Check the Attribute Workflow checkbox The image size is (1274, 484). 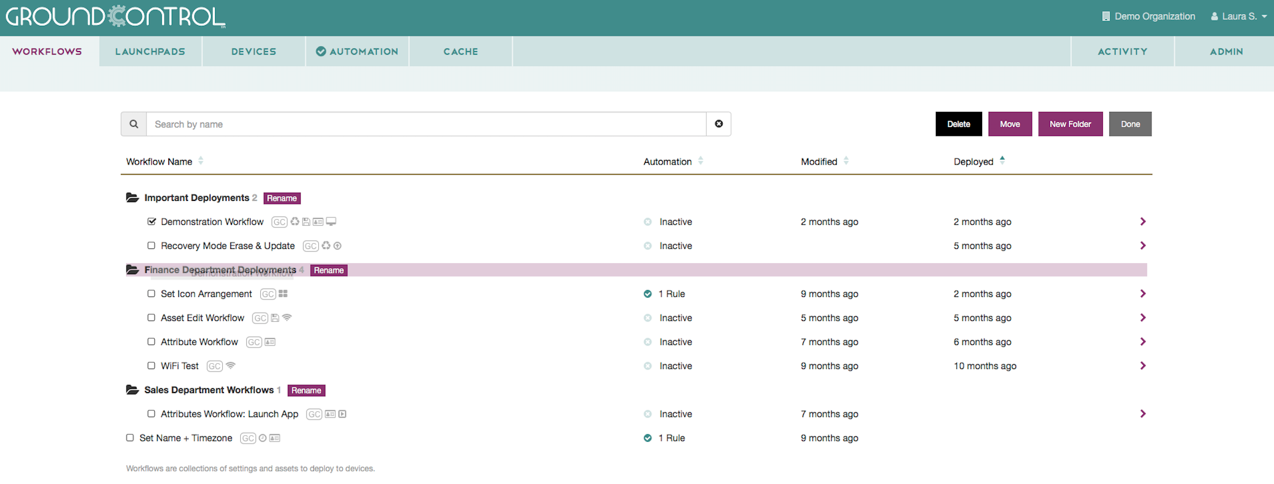tap(151, 342)
